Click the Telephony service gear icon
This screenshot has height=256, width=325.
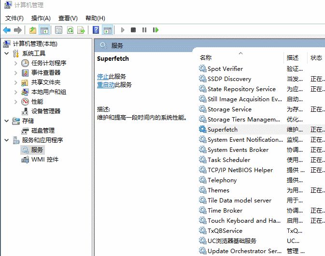point(202,180)
